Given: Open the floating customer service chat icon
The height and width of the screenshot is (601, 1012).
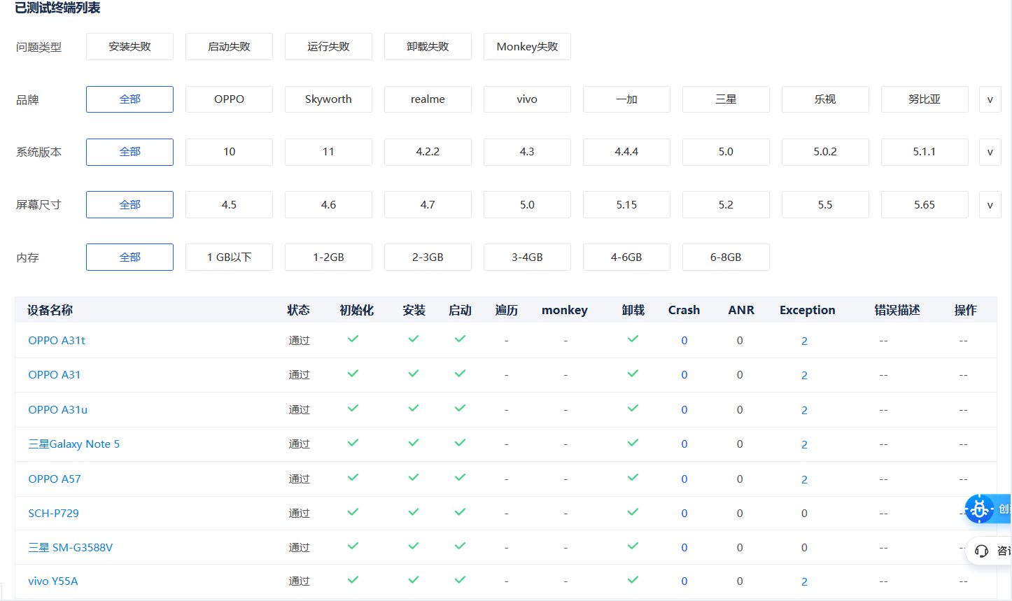Looking at the screenshot, I should [980, 551].
